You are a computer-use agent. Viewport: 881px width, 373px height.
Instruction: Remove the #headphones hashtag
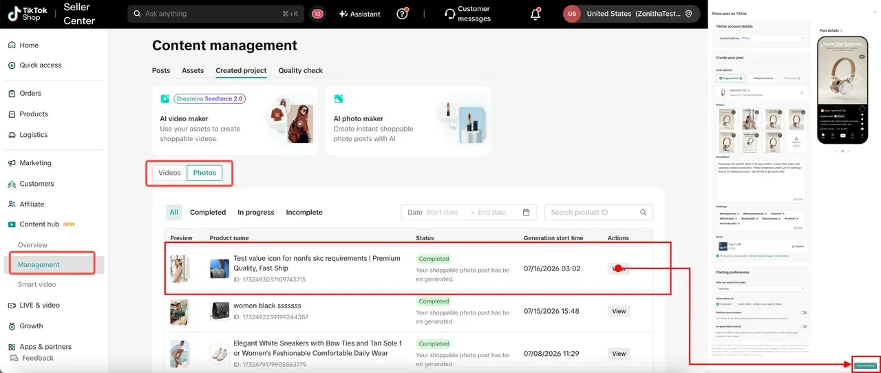click(738, 213)
